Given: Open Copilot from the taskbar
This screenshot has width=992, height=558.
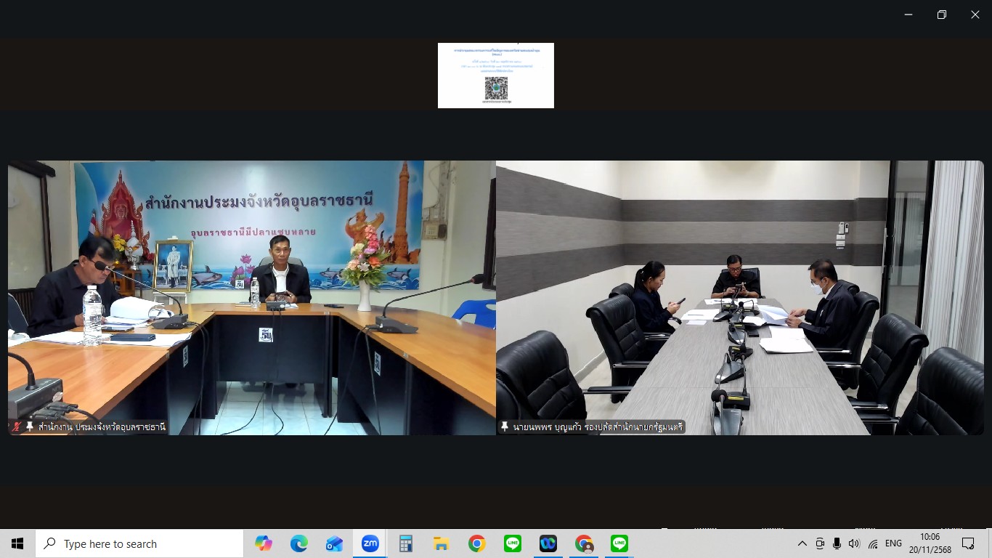Looking at the screenshot, I should pos(264,543).
